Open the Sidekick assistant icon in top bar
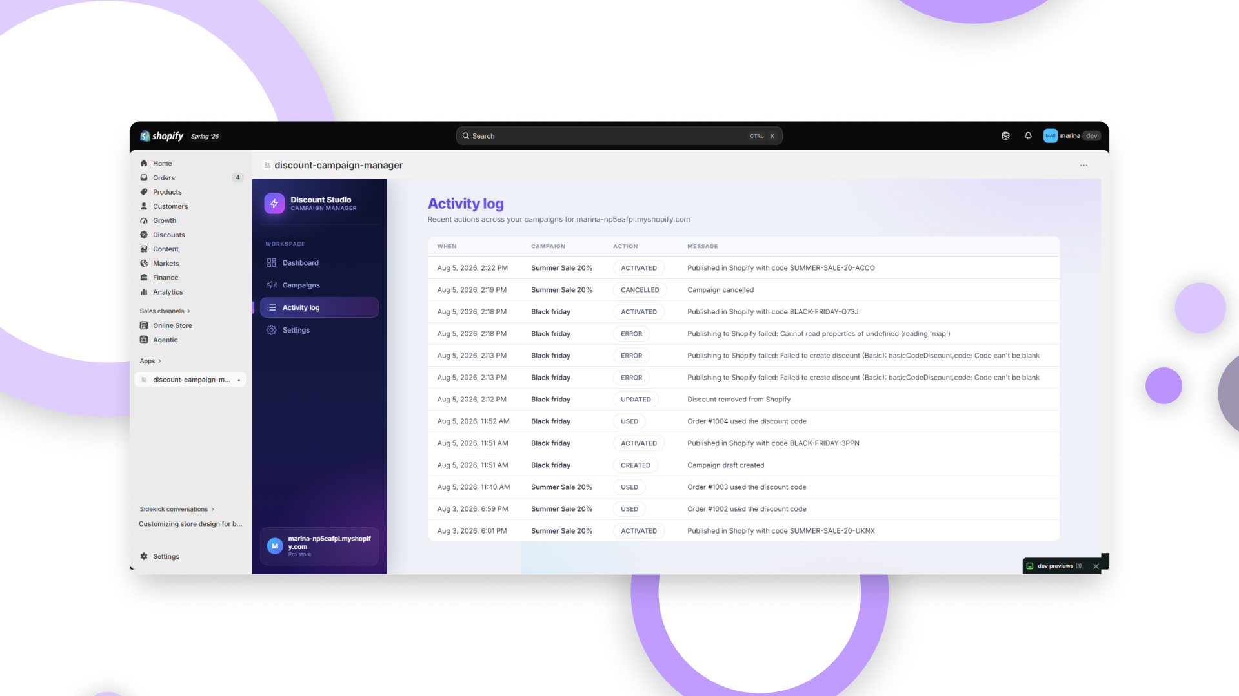 [1005, 136]
